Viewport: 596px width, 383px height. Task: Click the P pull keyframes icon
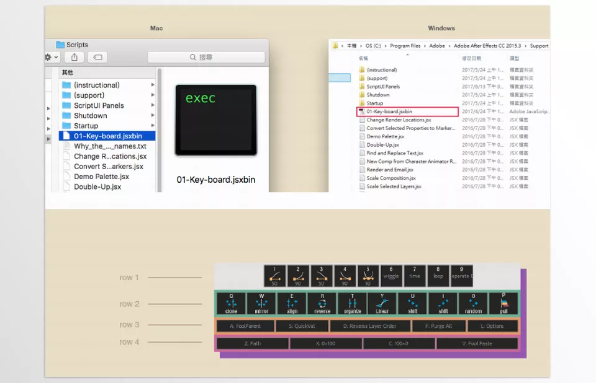pos(503,303)
